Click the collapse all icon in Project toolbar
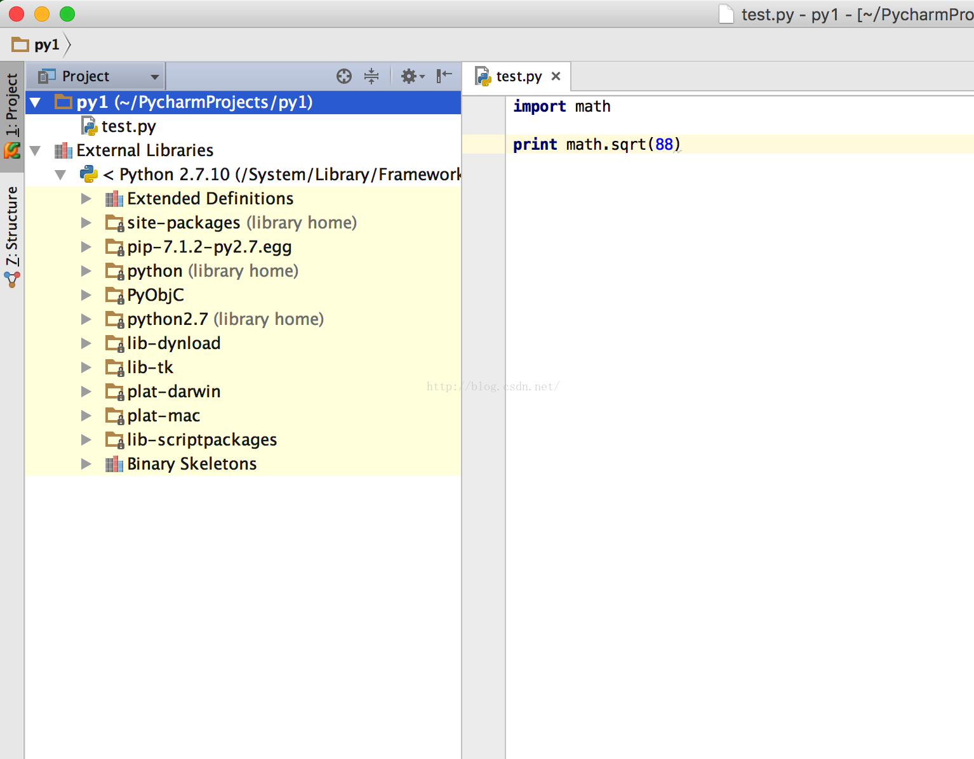Viewport: 974px width, 759px height. click(x=371, y=76)
